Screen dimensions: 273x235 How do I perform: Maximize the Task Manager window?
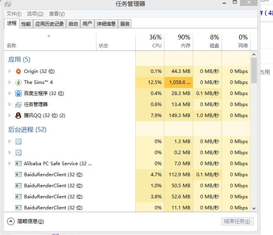(x=235, y=2)
